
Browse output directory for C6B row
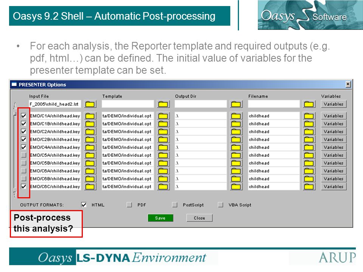[236, 179]
